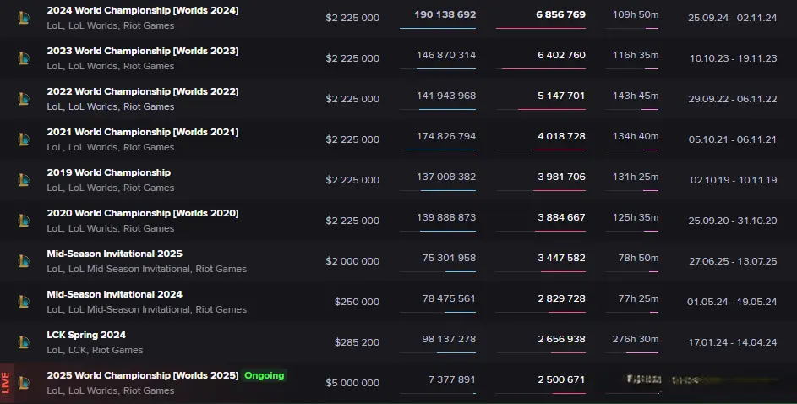Click the hours watched bar under 190 138 692
This screenshot has width=797, height=404.
pyautogui.click(x=437, y=29)
